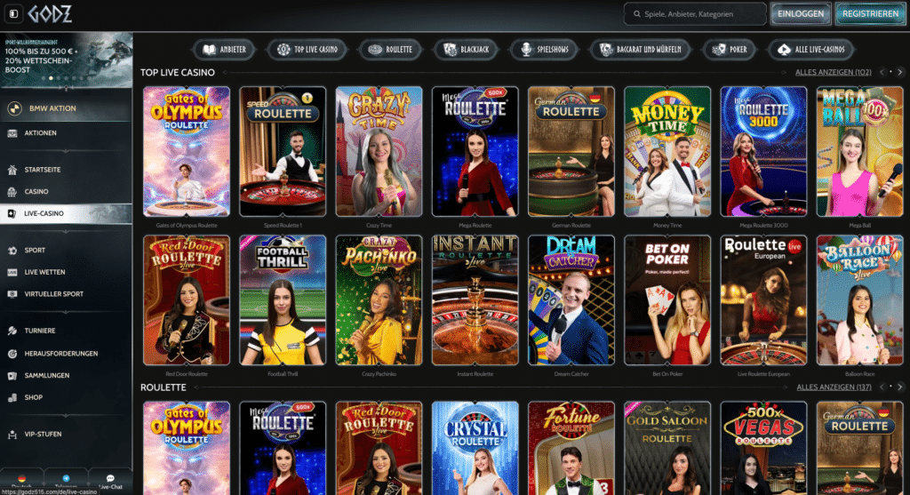Open Dream Catcher game thumbnail
The width and height of the screenshot is (910, 495).
click(571, 300)
